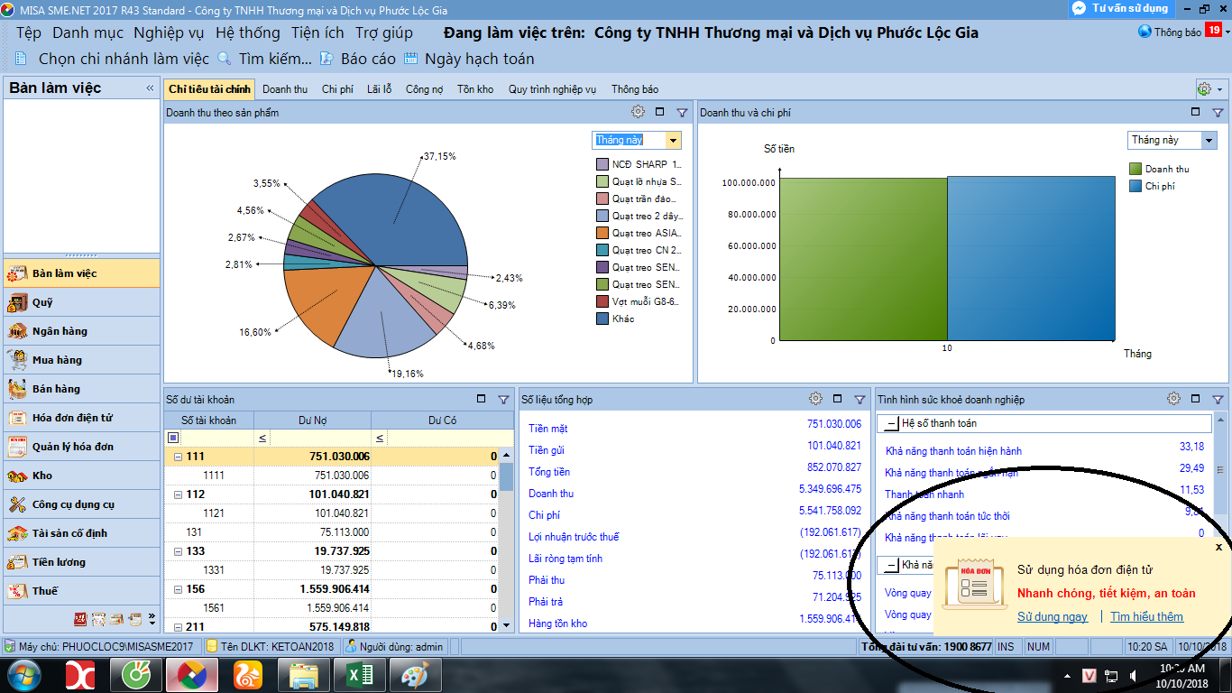The width and height of the screenshot is (1232, 693).
Task: Open the Nghiệp vụ menu
Action: click(170, 32)
